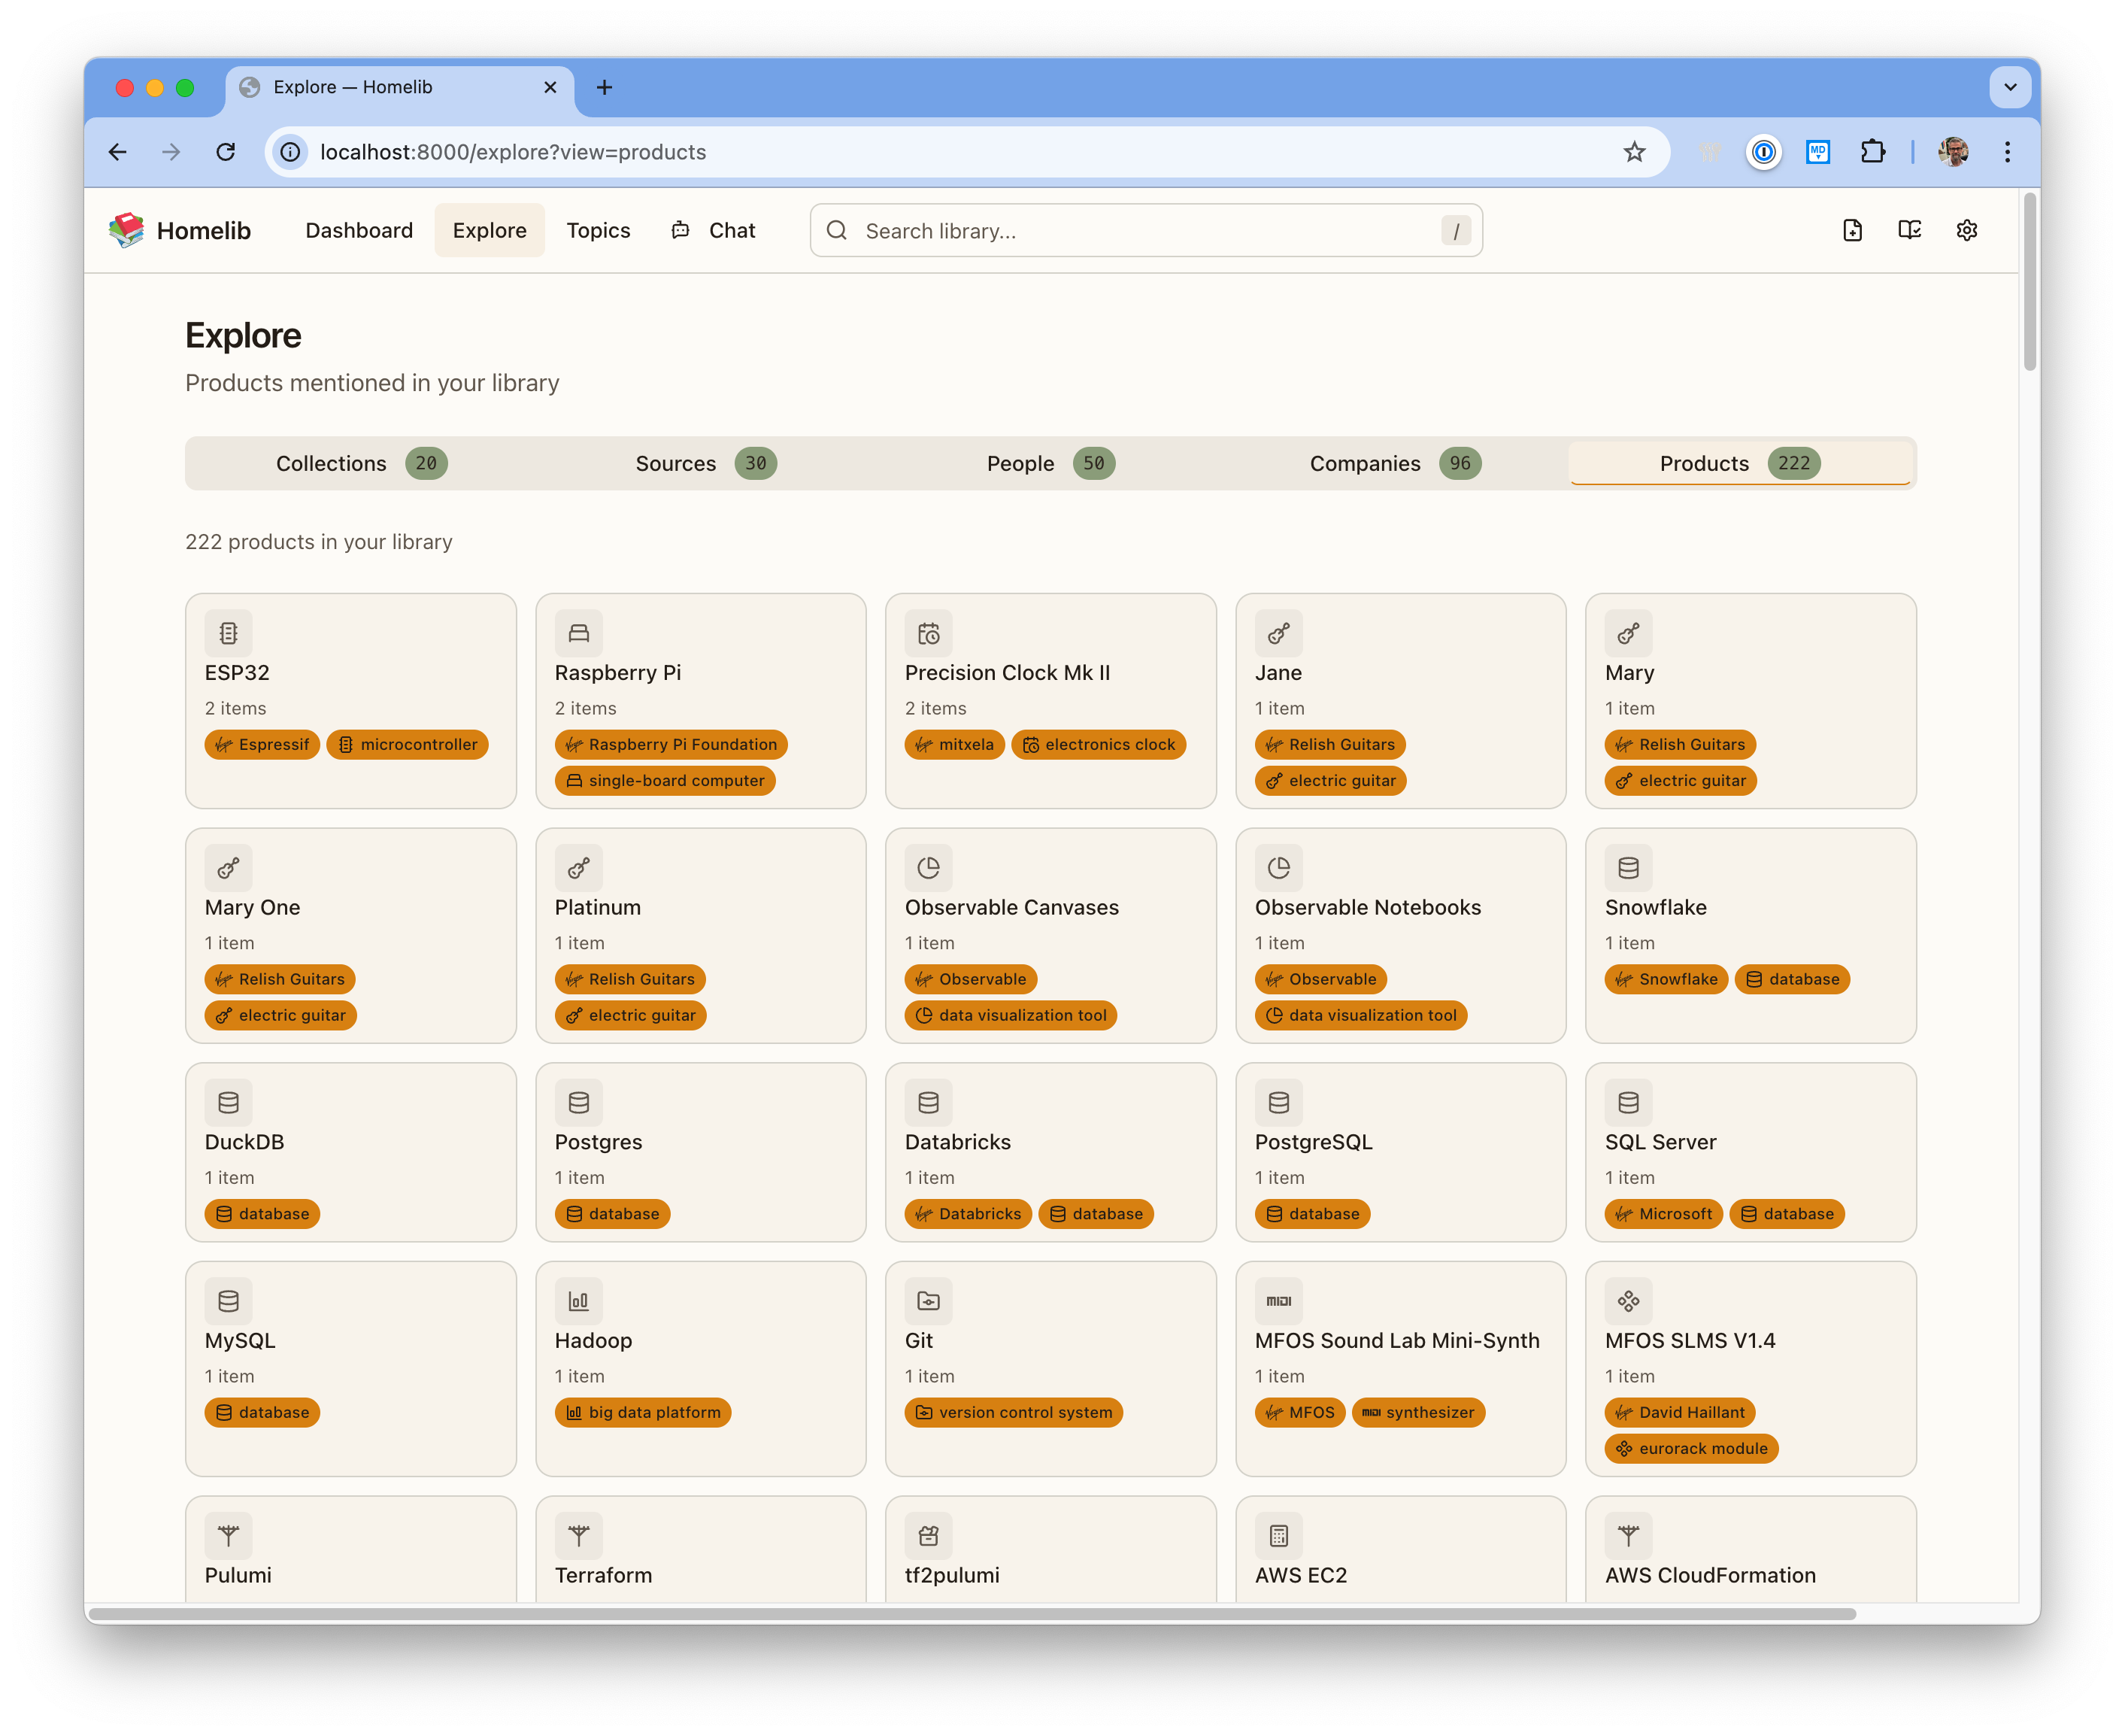Viewport: 2125px width, 1736px height.
Task: Open the Chrome three-dot menu
Action: (2007, 152)
